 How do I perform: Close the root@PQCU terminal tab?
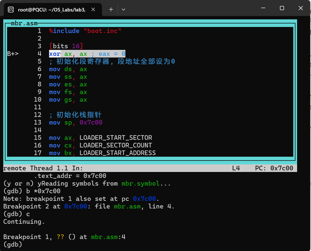tap(93, 10)
